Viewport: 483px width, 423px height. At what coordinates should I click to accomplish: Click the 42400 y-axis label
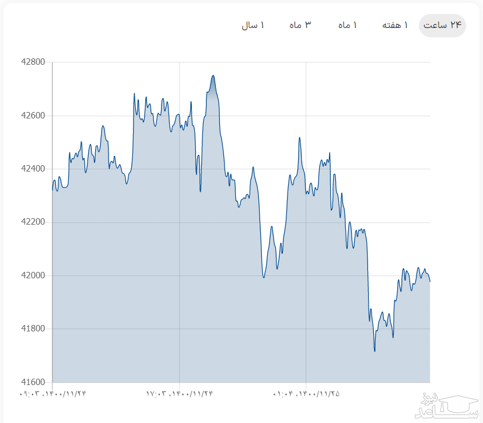click(x=33, y=169)
